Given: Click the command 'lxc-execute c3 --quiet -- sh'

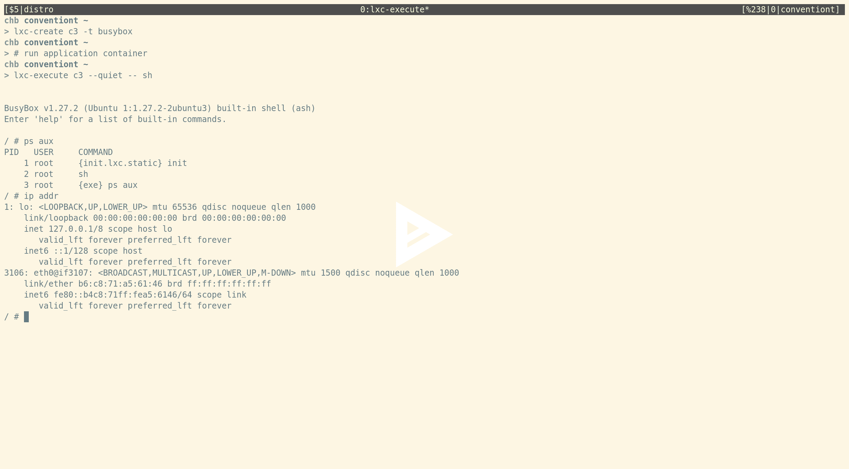Looking at the screenshot, I should (x=83, y=75).
